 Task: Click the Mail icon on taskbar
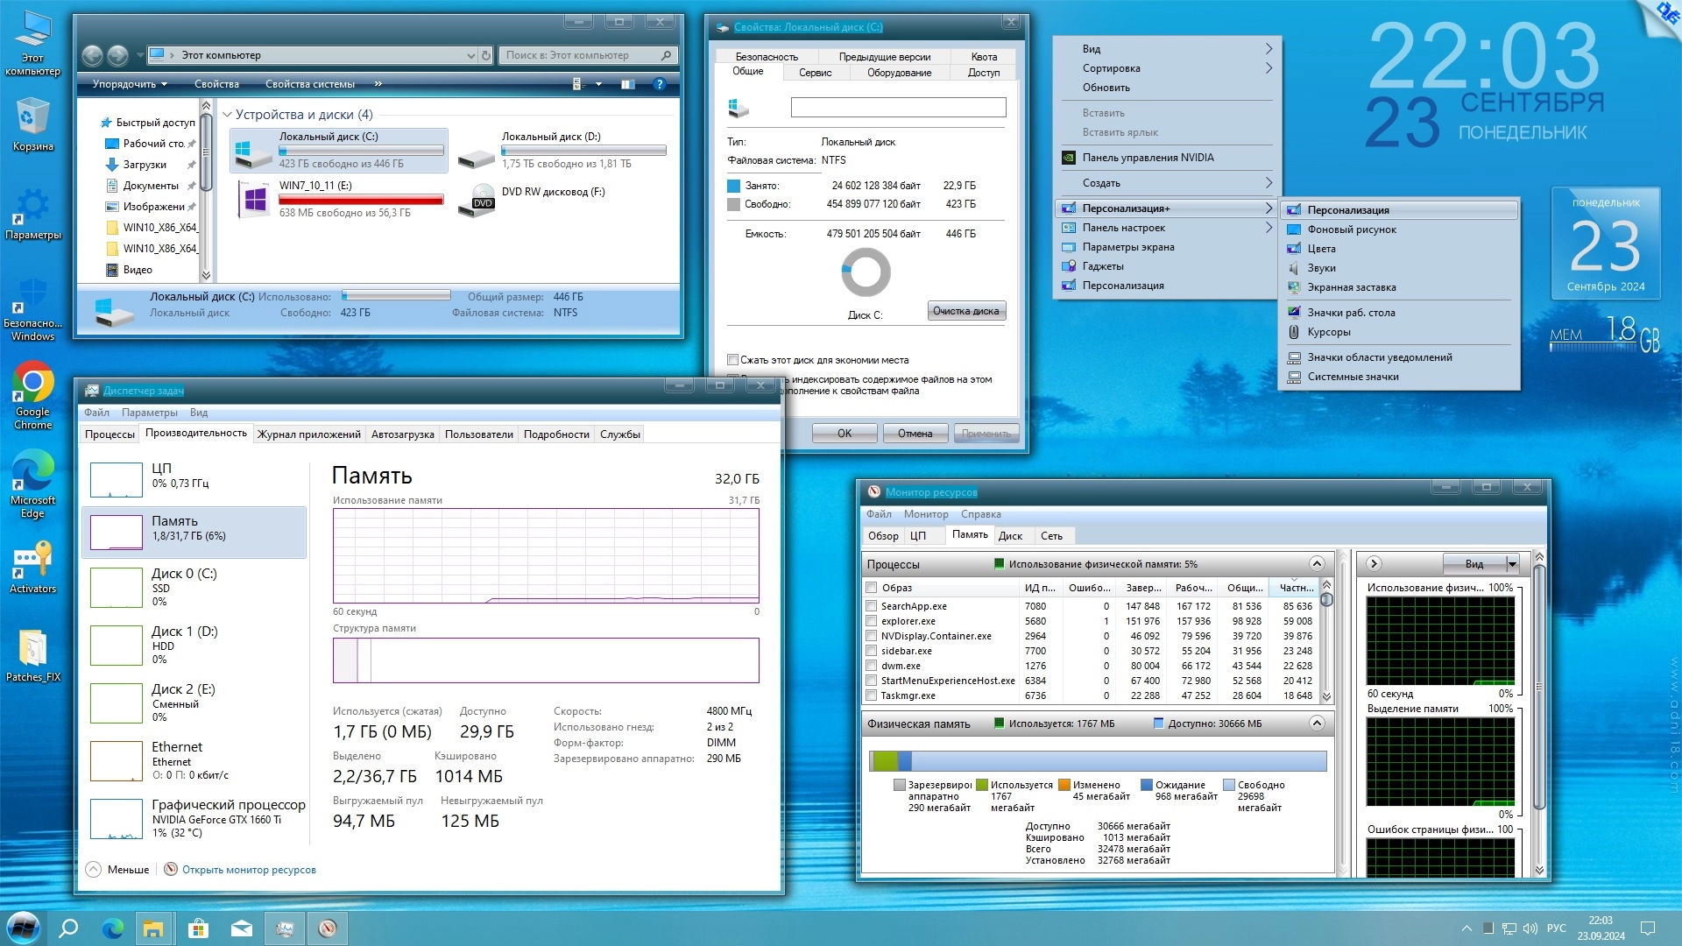pyautogui.click(x=242, y=928)
